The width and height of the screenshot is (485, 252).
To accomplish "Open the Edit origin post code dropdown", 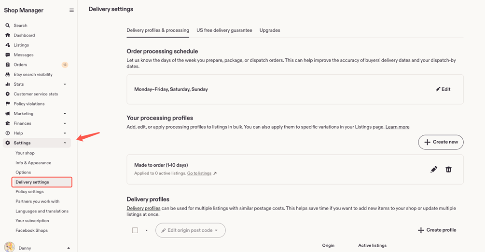I will pyautogui.click(x=191, y=230).
